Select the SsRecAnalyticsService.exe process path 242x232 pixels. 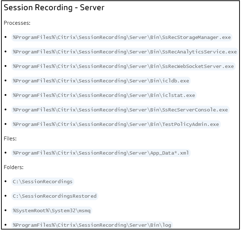pyautogui.click(x=125, y=52)
